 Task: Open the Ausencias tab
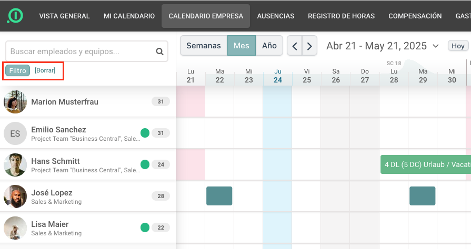[x=275, y=16]
